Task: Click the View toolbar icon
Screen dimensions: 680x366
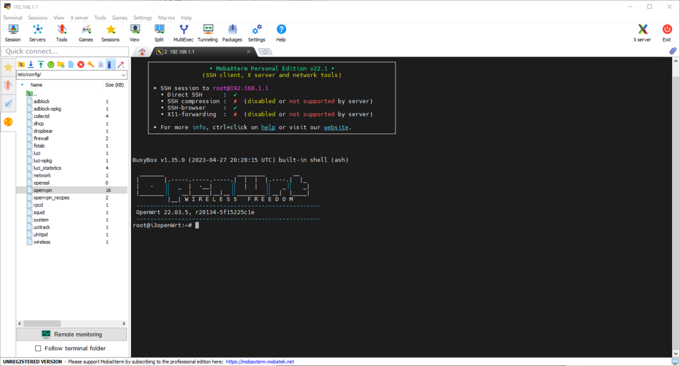Action: pos(135,33)
